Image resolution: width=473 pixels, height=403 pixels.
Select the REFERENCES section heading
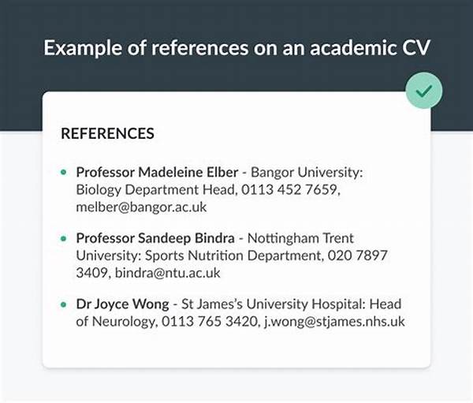(x=107, y=133)
